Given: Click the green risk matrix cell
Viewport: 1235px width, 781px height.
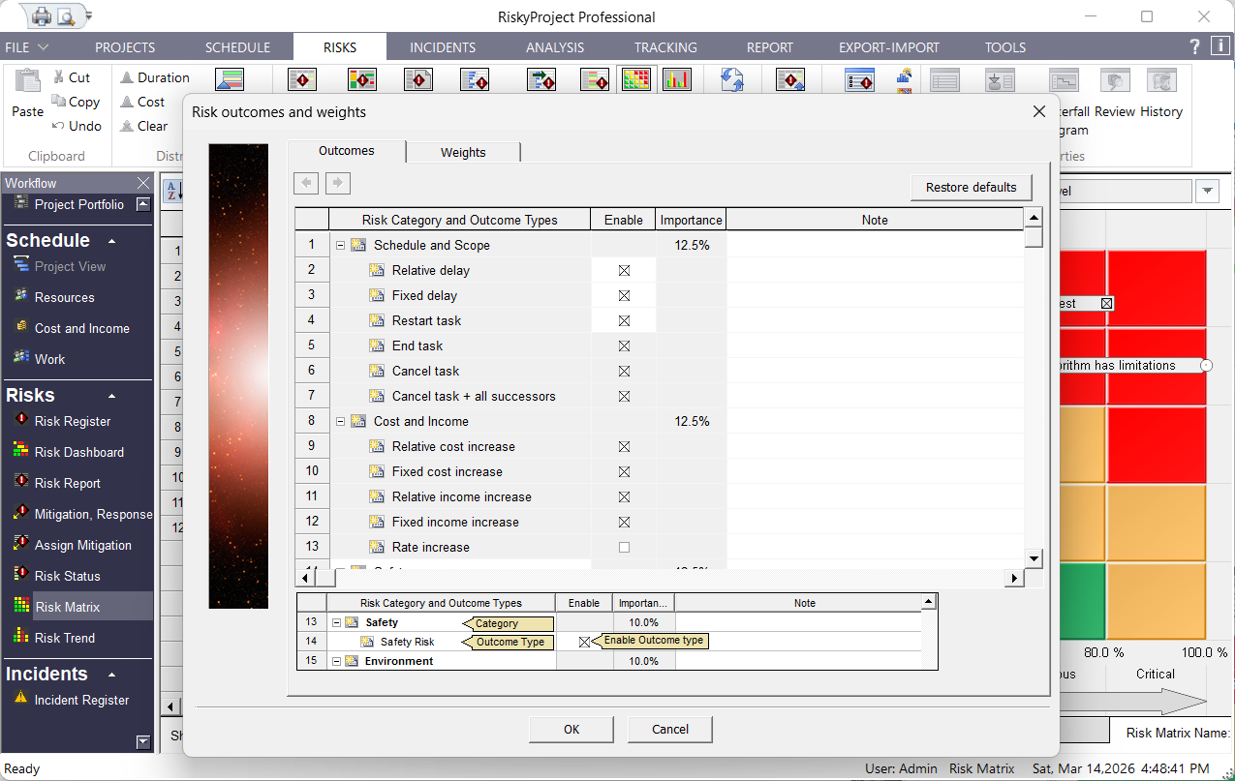Looking at the screenshot, I should (1083, 600).
